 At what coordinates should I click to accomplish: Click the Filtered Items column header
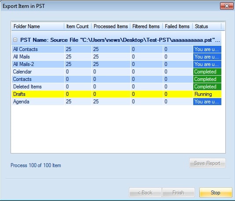pyautogui.click(x=146, y=26)
